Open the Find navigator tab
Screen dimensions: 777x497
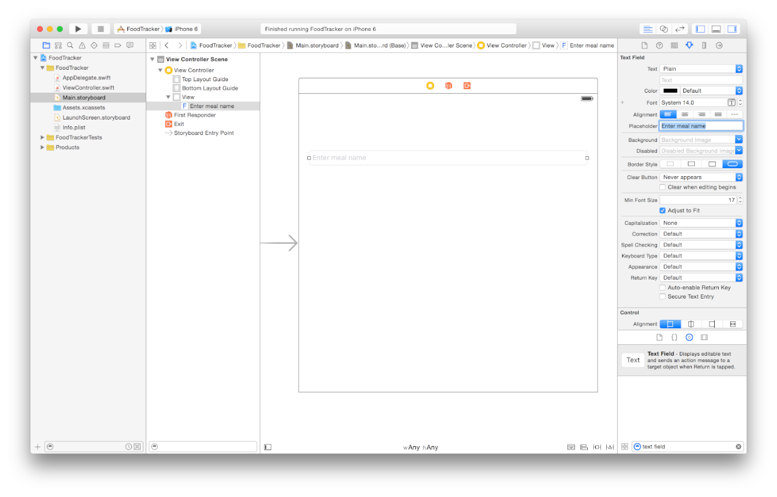(x=70, y=45)
